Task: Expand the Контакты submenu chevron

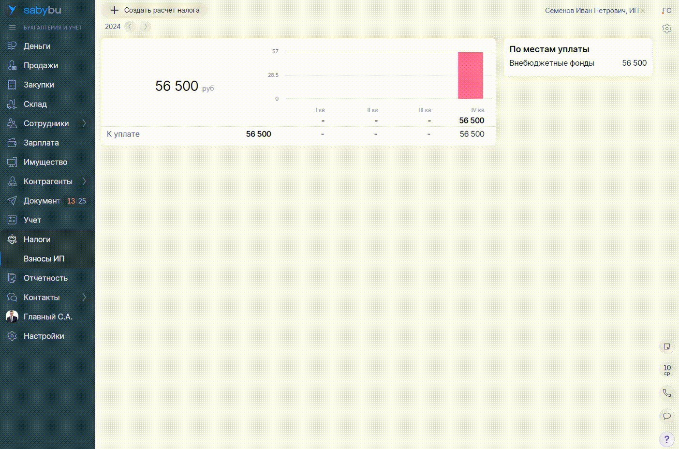Action: [x=84, y=298]
